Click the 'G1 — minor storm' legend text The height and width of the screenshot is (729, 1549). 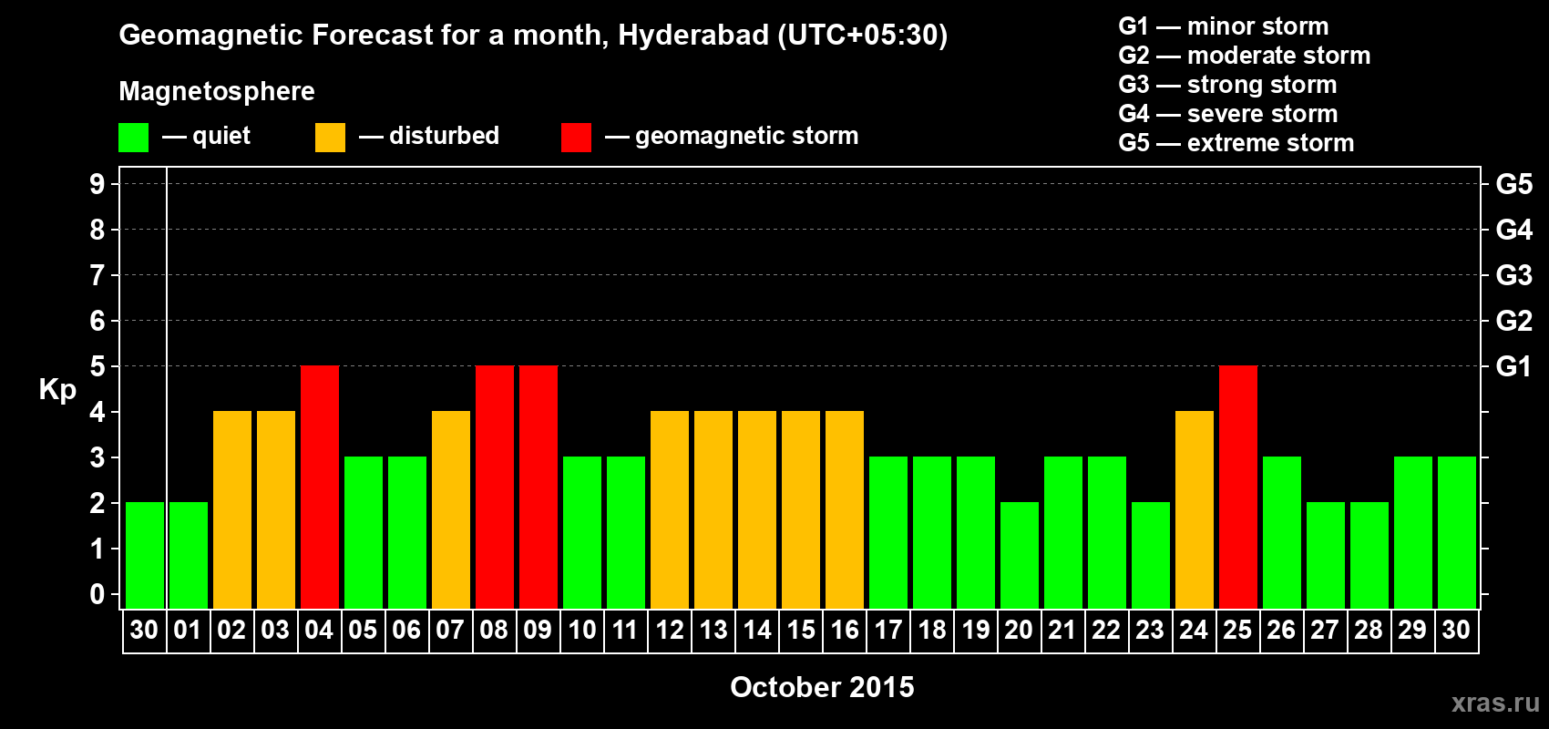[x=1224, y=26]
